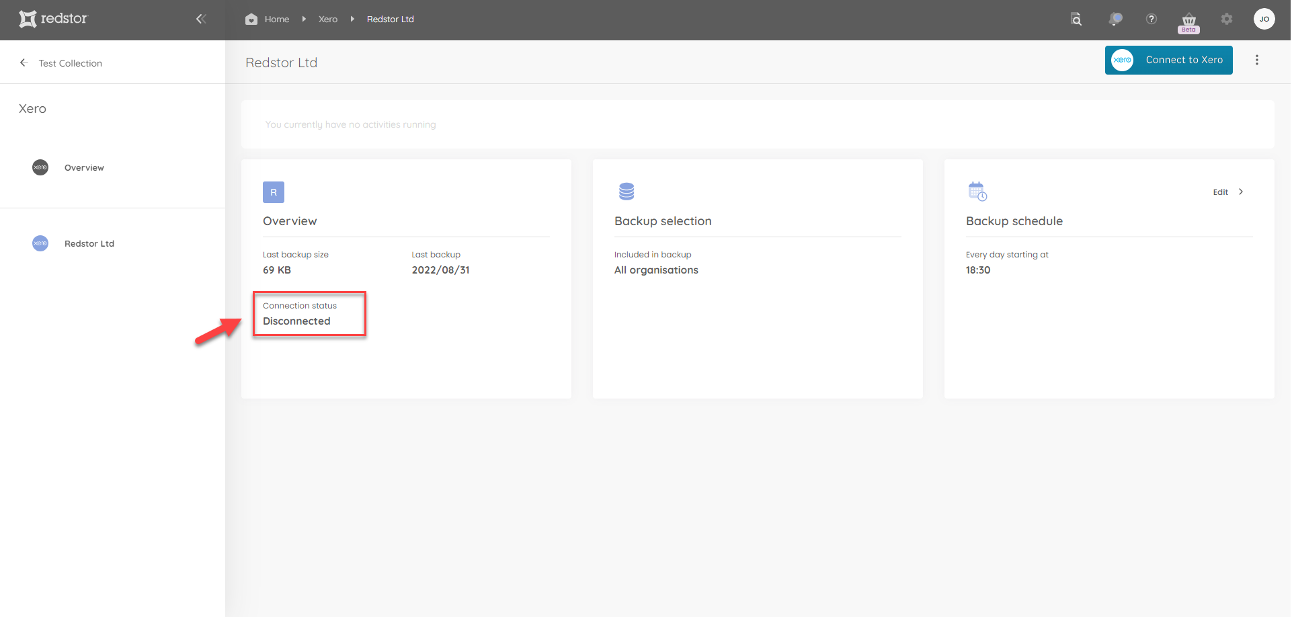Click the Xero icon beside Overview
The width and height of the screenshot is (1292, 617).
pyautogui.click(x=40, y=167)
